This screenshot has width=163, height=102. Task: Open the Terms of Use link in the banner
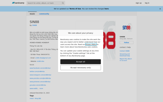[x=75, y=9]
